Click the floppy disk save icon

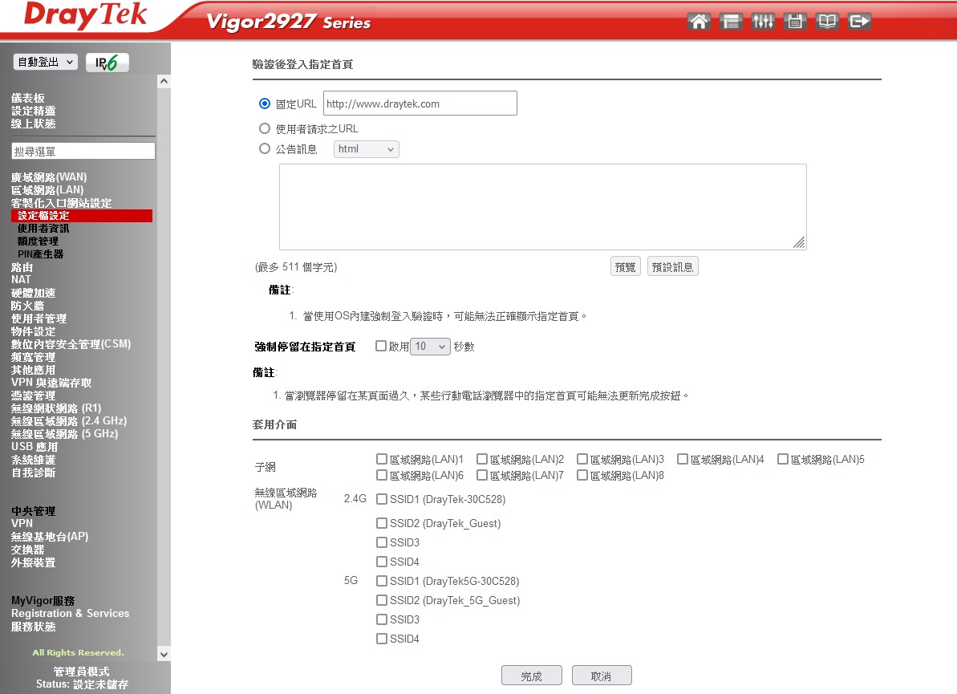coord(795,22)
